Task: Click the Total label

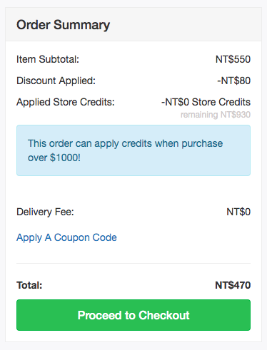Action: point(29,285)
